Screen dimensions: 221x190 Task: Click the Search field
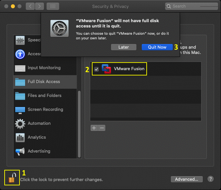click(191, 6)
